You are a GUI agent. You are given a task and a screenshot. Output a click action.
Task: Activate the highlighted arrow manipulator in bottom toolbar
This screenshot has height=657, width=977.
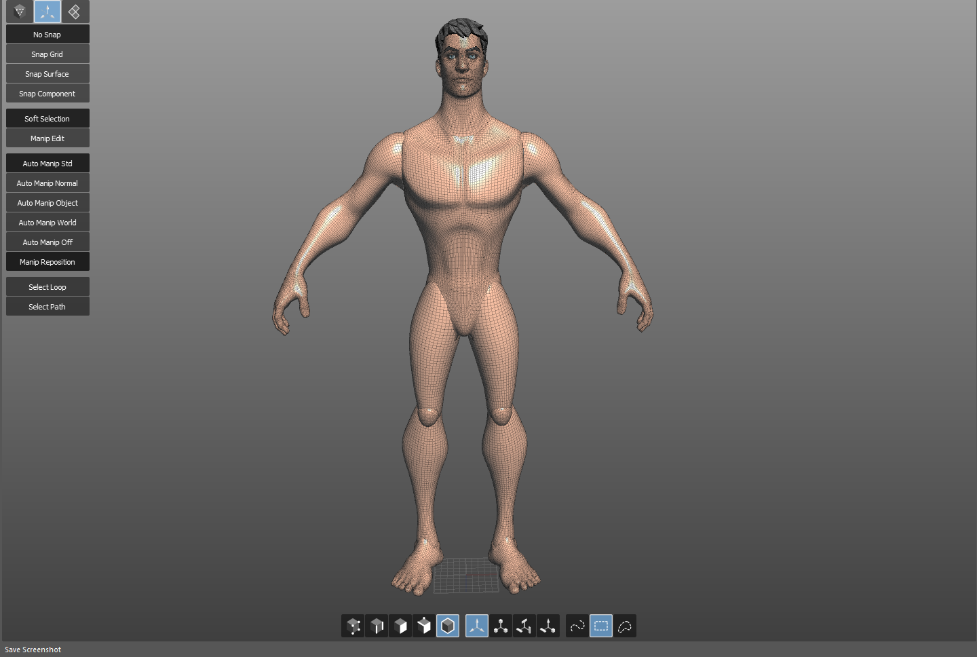tap(477, 626)
